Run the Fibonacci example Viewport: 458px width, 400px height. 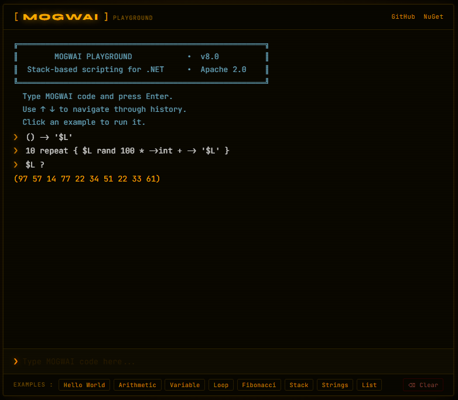tap(259, 385)
